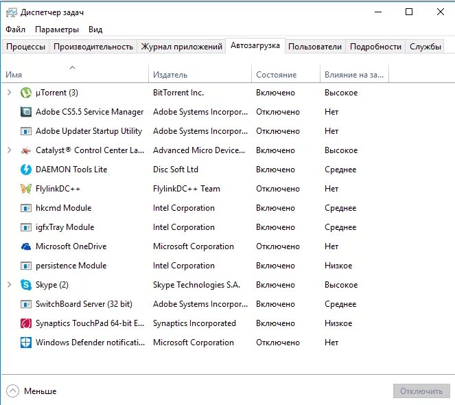Select the Windows Defender notificati... name
This screenshot has width=455, height=405.
(x=90, y=343)
